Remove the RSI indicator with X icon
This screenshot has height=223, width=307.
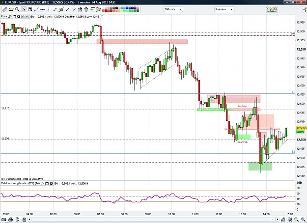click(x=51, y=183)
